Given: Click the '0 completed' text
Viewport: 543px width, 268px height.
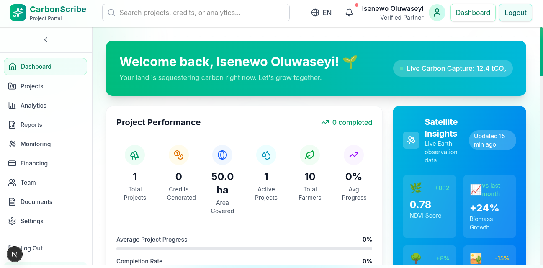Looking at the screenshot, I should point(352,123).
